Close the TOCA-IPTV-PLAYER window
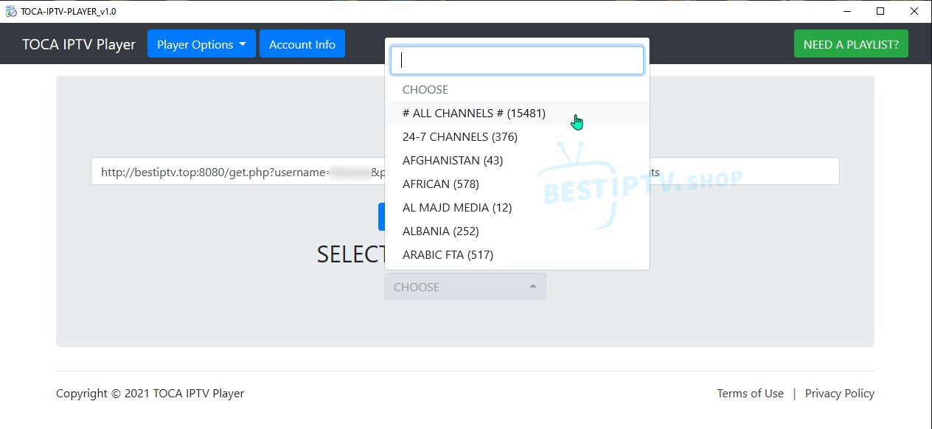This screenshot has width=932, height=429. point(914,11)
